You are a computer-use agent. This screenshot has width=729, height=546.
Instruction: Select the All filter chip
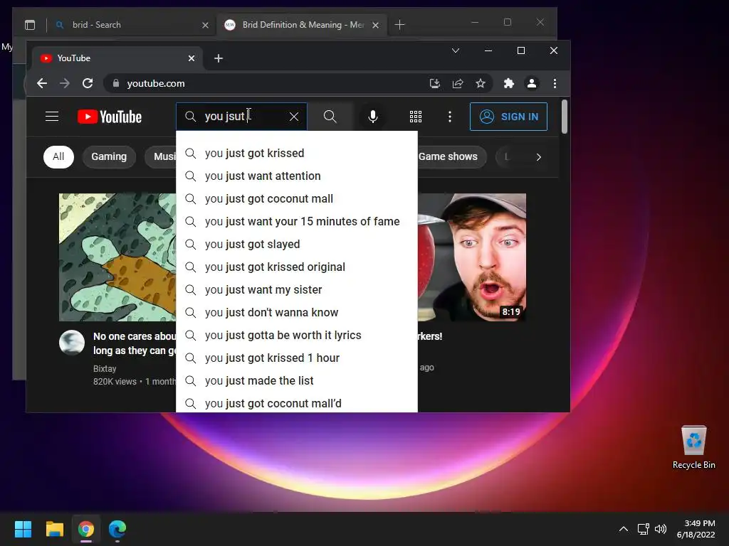pos(58,157)
